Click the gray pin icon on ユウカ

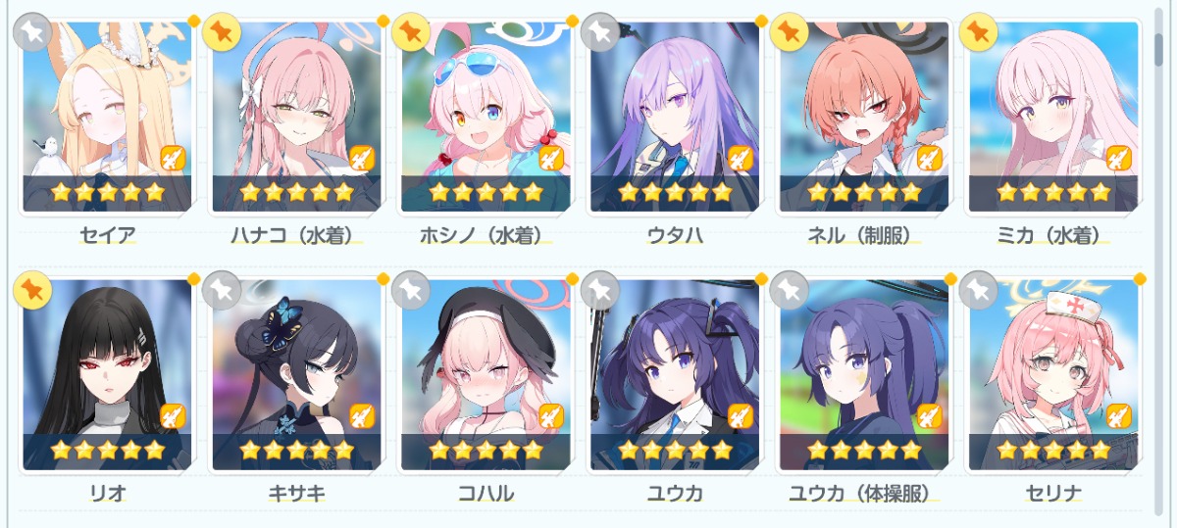pos(600,290)
